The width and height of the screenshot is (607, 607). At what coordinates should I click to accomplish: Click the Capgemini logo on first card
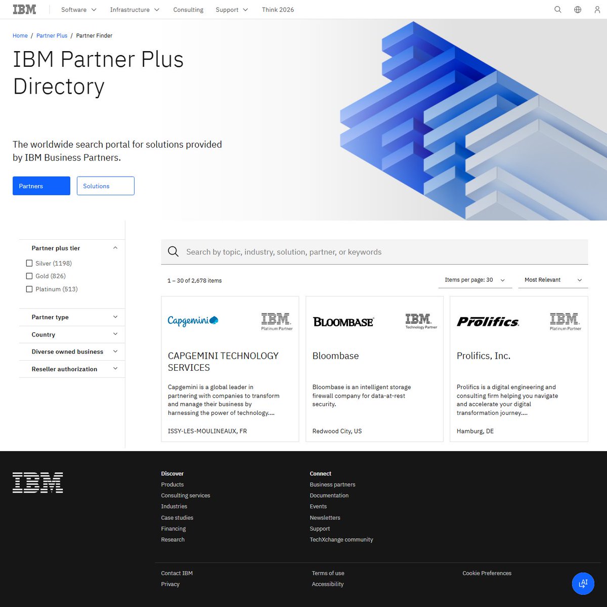point(193,321)
